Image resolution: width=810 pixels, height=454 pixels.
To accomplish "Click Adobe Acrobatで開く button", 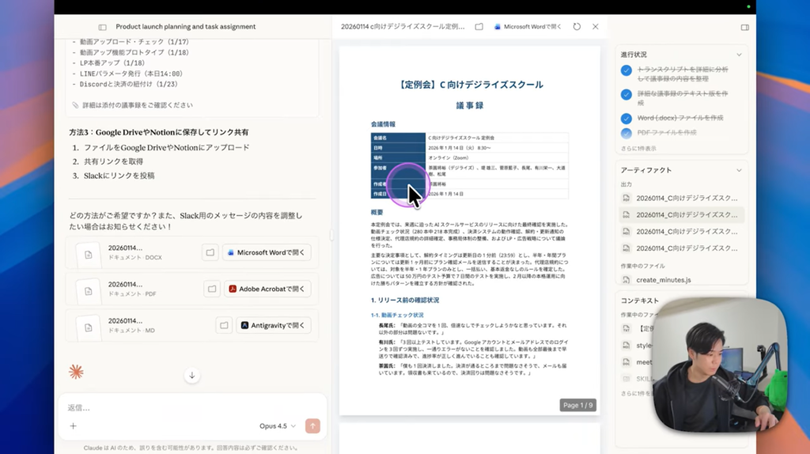I will 267,289.
